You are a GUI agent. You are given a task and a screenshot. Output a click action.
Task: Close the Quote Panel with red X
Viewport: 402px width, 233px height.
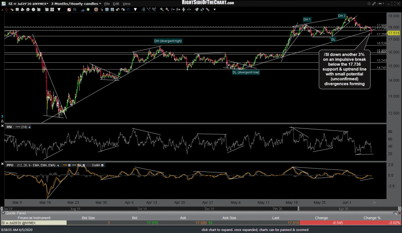(399, 213)
